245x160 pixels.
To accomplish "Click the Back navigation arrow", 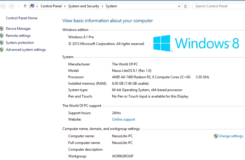I will click(3, 6).
